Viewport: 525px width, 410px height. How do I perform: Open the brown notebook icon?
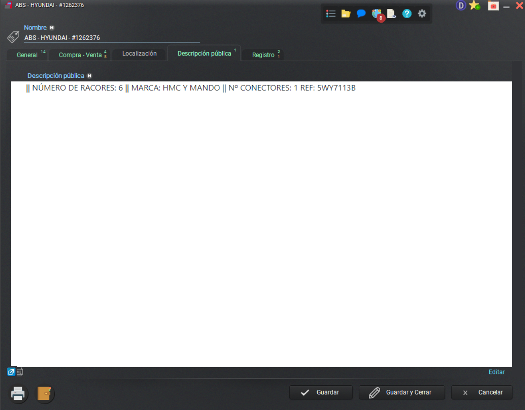click(44, 393)
